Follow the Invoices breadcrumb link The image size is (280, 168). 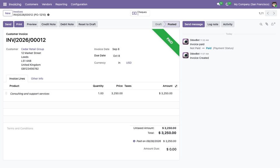[18, 12]
